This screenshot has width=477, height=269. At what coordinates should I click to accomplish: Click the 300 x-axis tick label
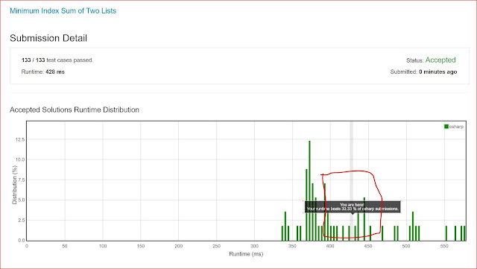tap(254, 246)
